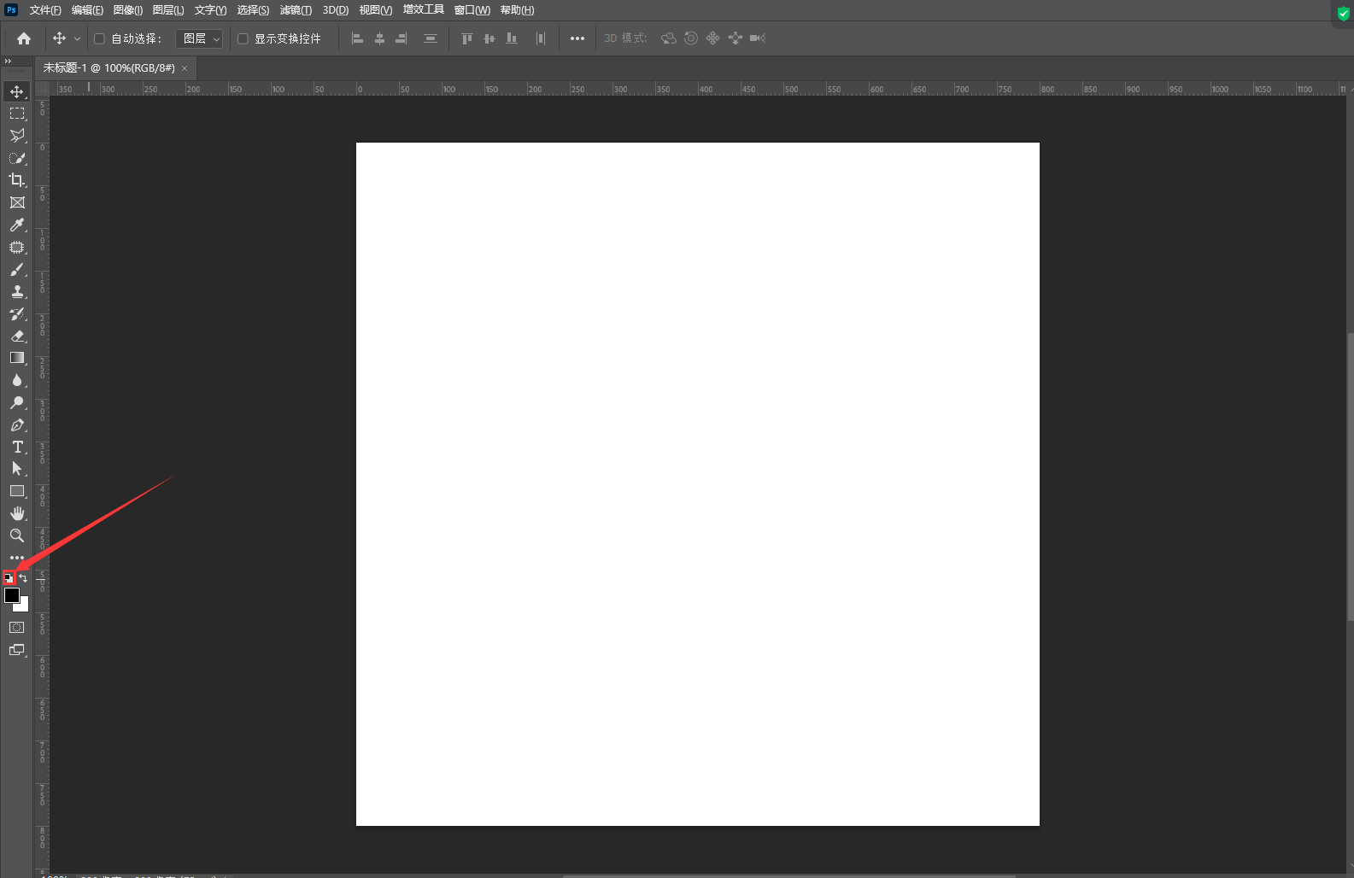Select the Hand tool
Screen dimensions: 1354x878
point(17,513)
